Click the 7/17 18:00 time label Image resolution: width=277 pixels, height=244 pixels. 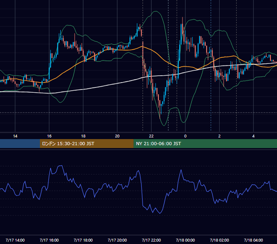pos(83,240)
